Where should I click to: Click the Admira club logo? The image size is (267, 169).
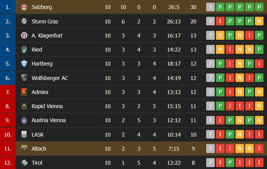pyautogui.click(x=24, y=92)
